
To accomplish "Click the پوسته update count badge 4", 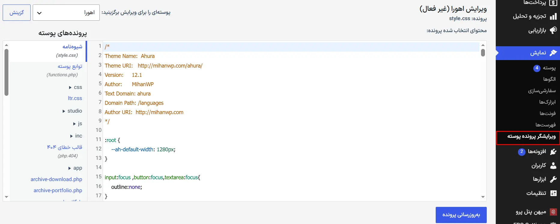I will pos(537,68).
